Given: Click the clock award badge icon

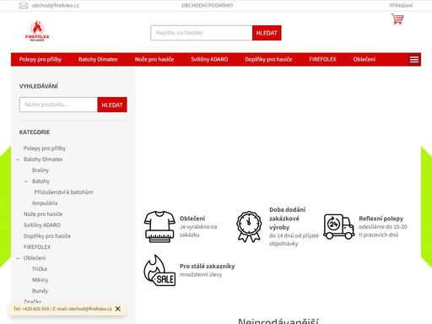Looking at the screenshot, I should (249, 227).
